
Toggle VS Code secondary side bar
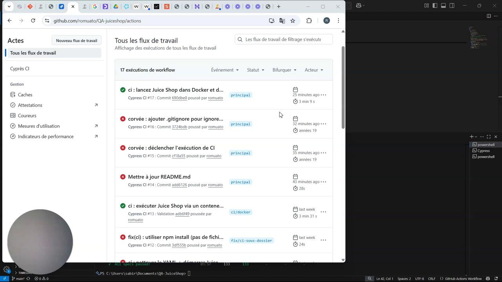[452, 5]
